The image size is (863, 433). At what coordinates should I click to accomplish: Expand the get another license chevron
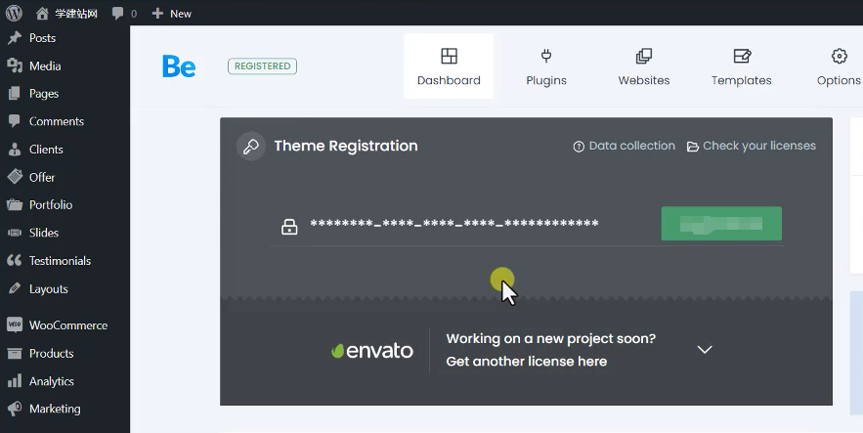pyautogui.click(x=705, y=350)
